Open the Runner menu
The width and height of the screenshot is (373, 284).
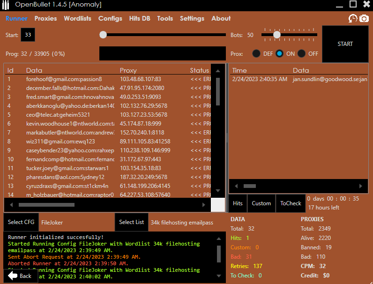[16, 19]
